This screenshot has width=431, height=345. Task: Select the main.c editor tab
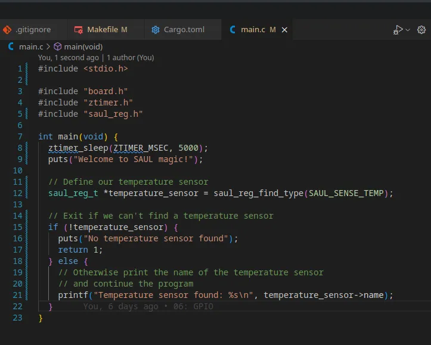click(x=257, y=29)
